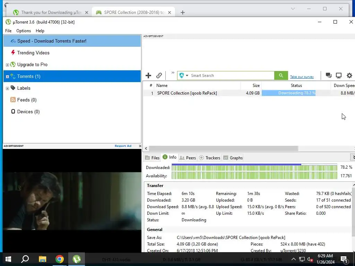This screenshot has width=355, height=266.
Task: Open File Explorer from the taskbar
Action: point(42,259)
